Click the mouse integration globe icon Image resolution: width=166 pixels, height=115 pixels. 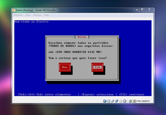130,101
